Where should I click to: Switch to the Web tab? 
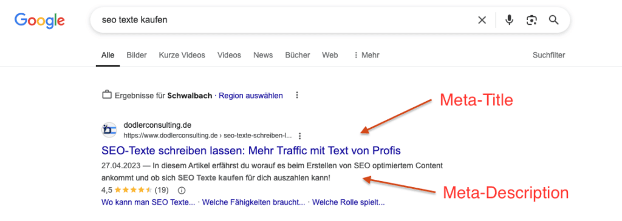click(x=330, y=55)
